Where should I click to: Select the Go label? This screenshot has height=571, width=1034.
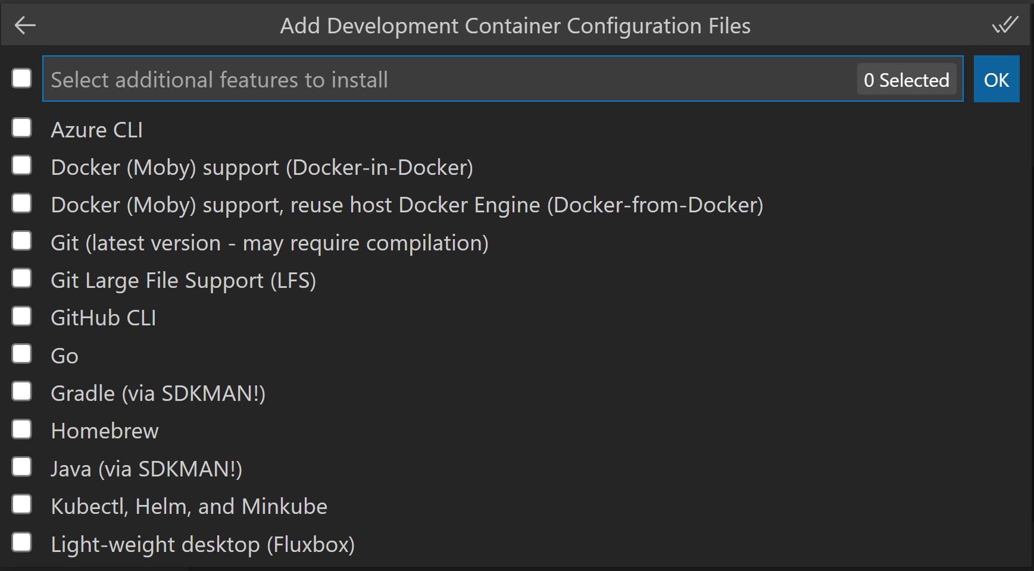(x=65, y=356)
